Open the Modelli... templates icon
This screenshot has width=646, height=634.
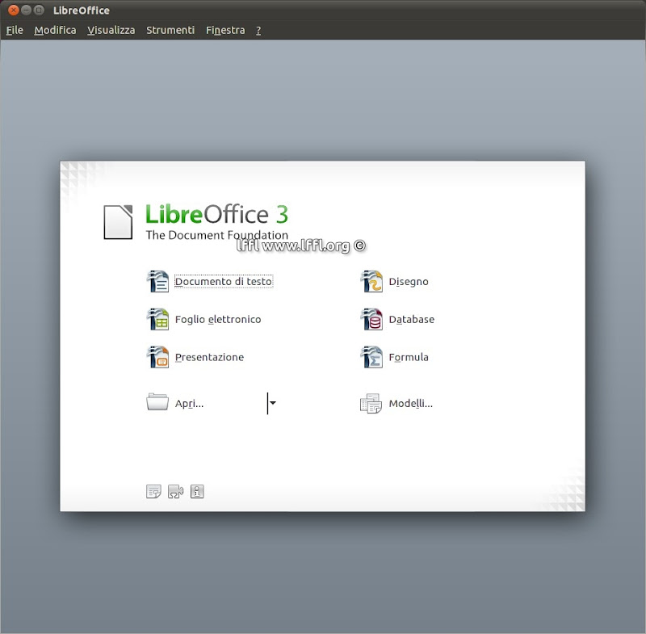click(371, 403)
